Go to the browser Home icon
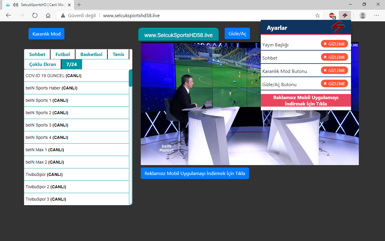This screenshot has width=385, height=241. click(x=48, y=15)
